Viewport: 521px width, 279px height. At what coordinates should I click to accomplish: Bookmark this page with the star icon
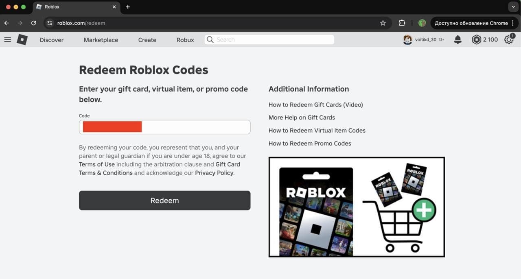coord(383,23)
